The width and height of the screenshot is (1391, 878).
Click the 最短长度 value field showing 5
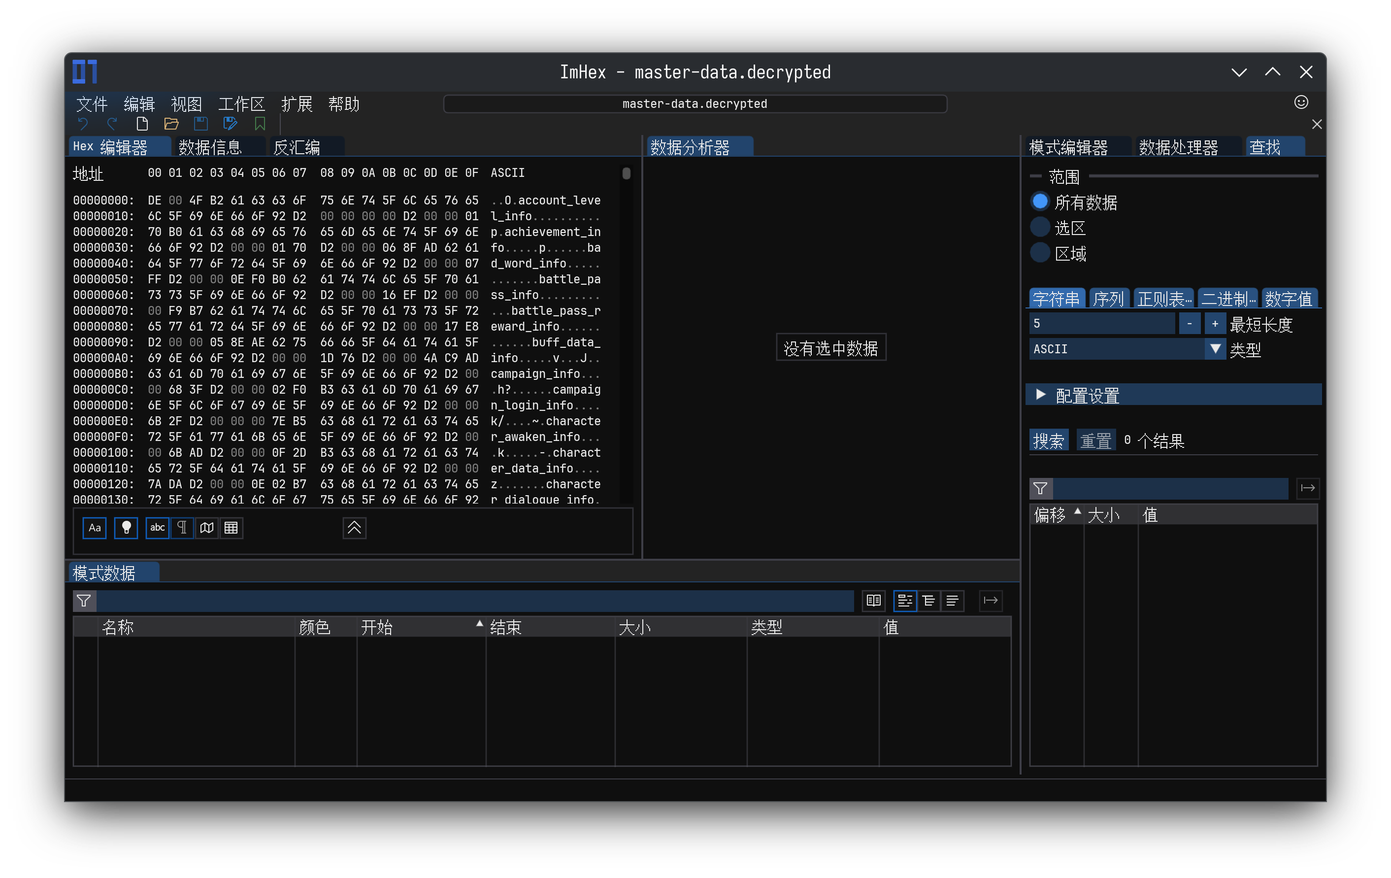pos(1101,324)
